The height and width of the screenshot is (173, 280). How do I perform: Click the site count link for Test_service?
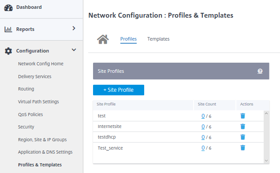coord(203,148)
